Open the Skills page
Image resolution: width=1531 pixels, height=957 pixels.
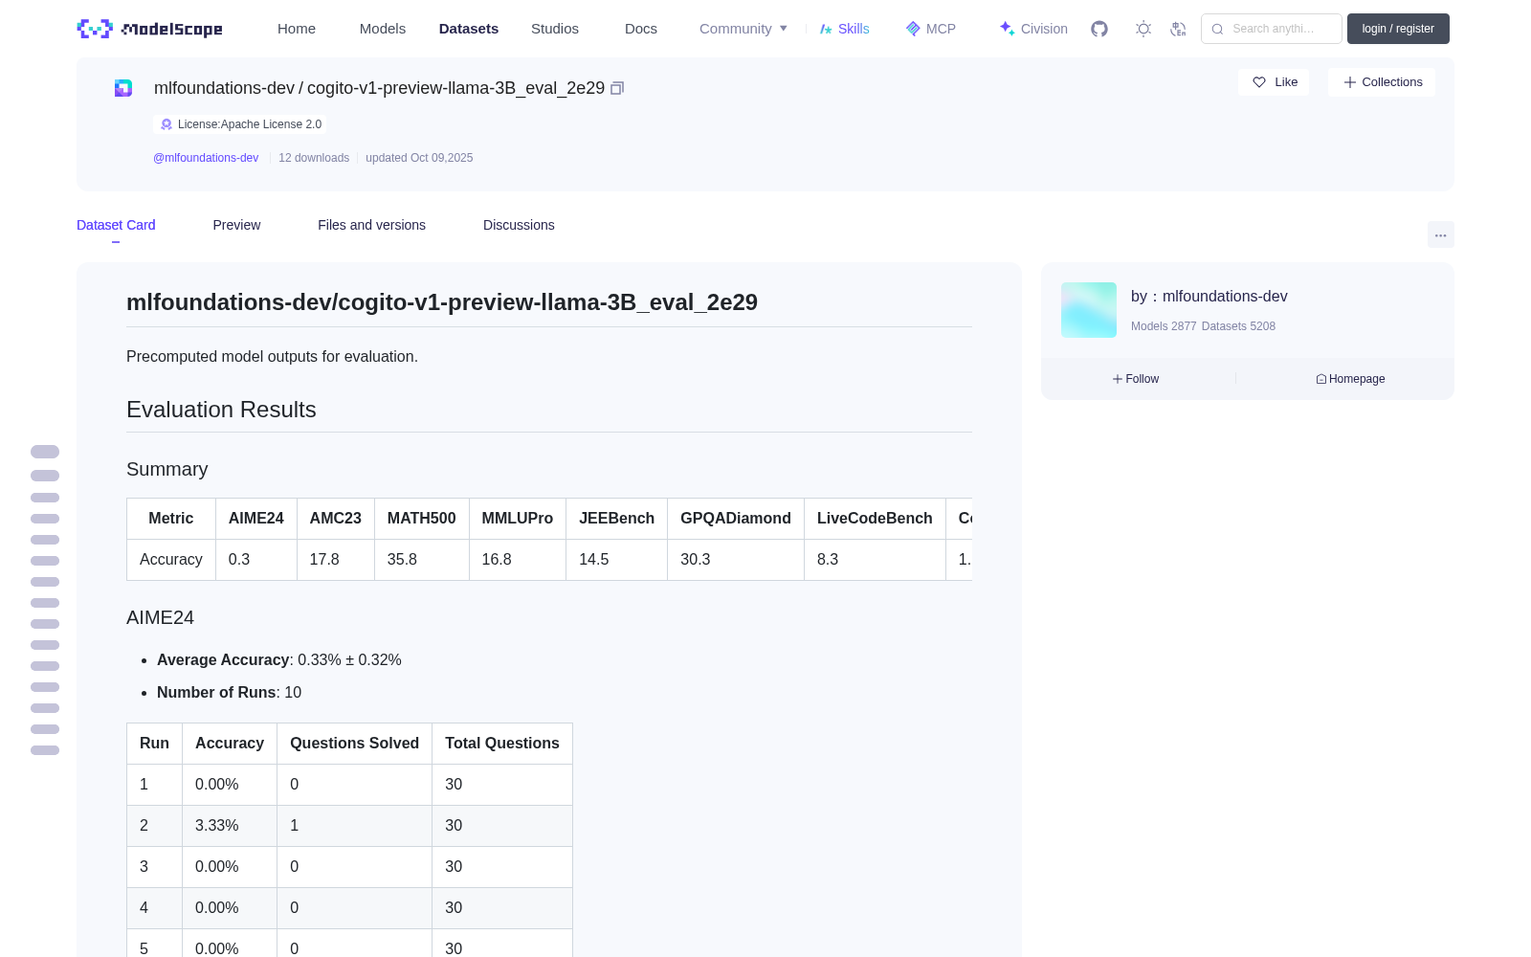pyautogui.click(x=844, y=29)
